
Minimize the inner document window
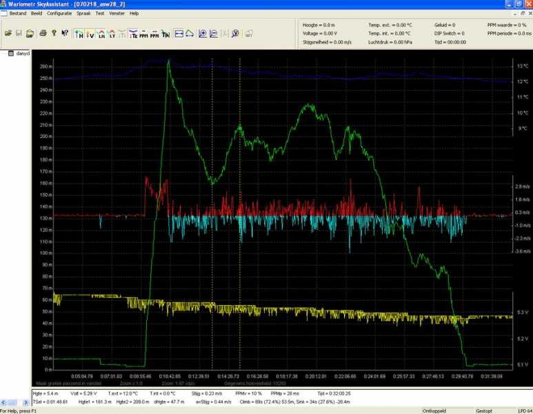pos(516,13)
